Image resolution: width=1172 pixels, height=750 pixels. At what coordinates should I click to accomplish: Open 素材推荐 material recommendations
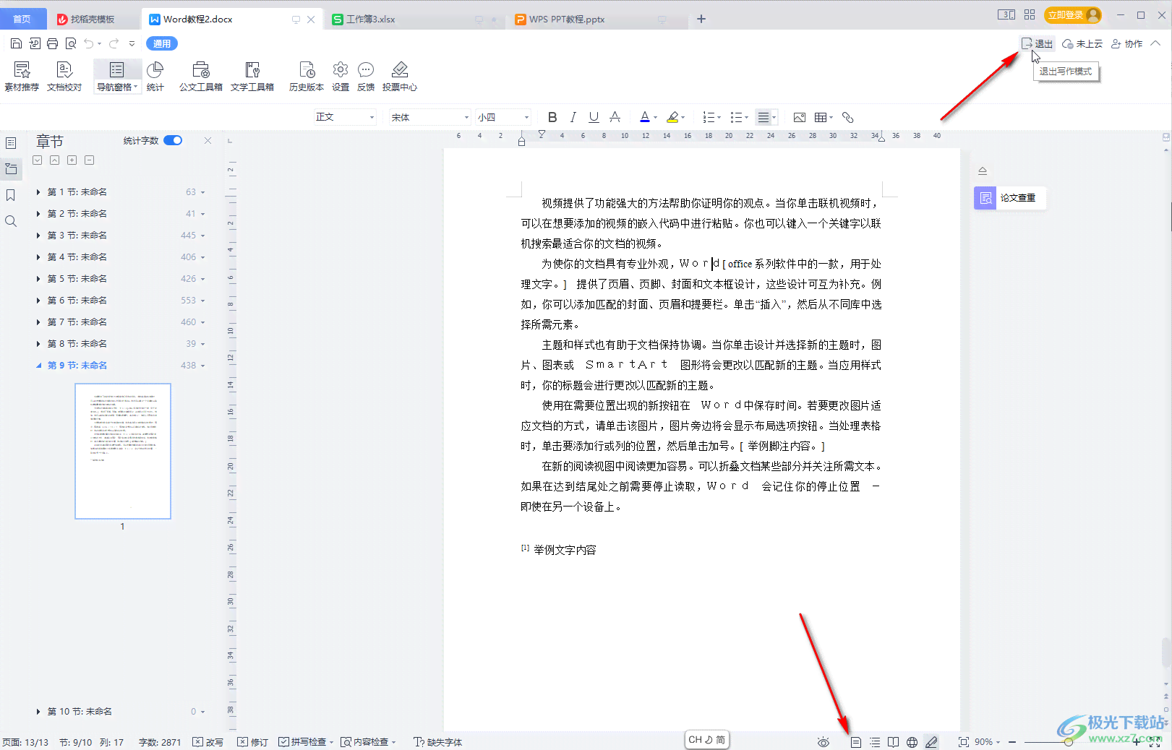[x=22, y=77]
